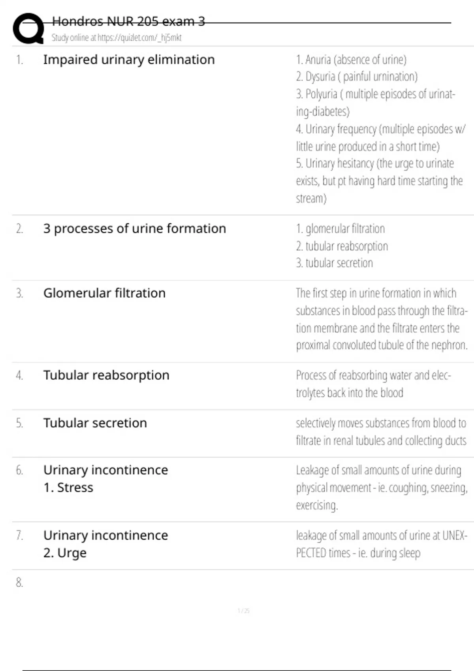Click the Dysuria definition line
The width and height of the screenshot is (474, 671).
pyautogui.click(x=357, y=77)
